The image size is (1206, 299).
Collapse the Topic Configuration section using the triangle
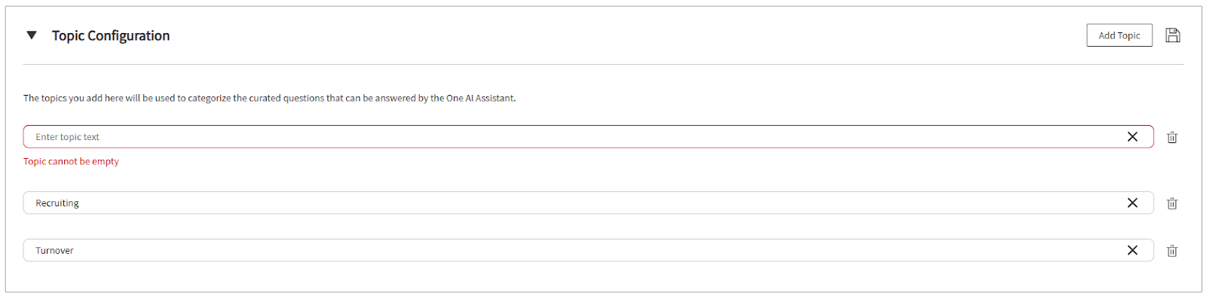pos(32,35)
